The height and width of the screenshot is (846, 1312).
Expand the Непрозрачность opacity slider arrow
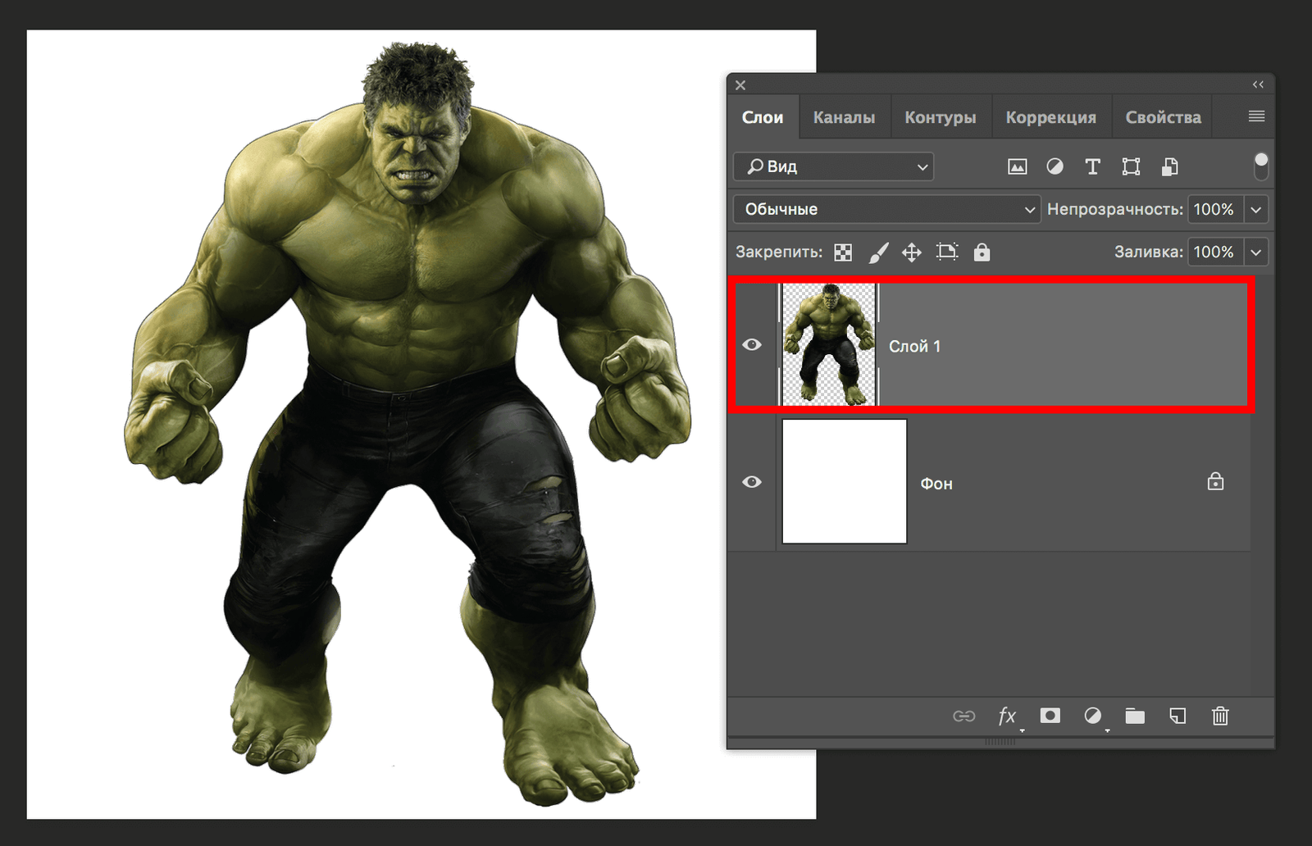click(x=1255, y=210)
